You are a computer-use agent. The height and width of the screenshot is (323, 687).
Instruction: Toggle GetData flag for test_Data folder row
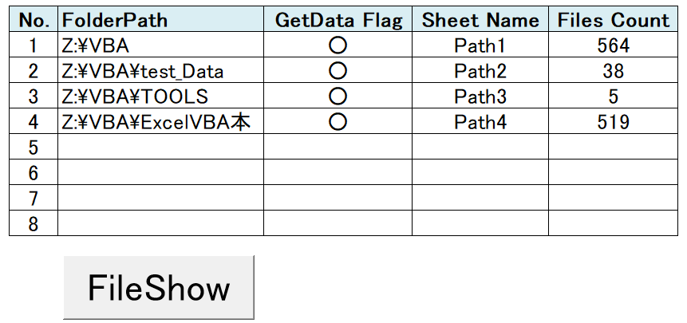click(338, 71)
